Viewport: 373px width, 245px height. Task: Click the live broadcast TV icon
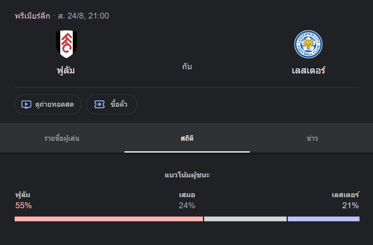26,104
